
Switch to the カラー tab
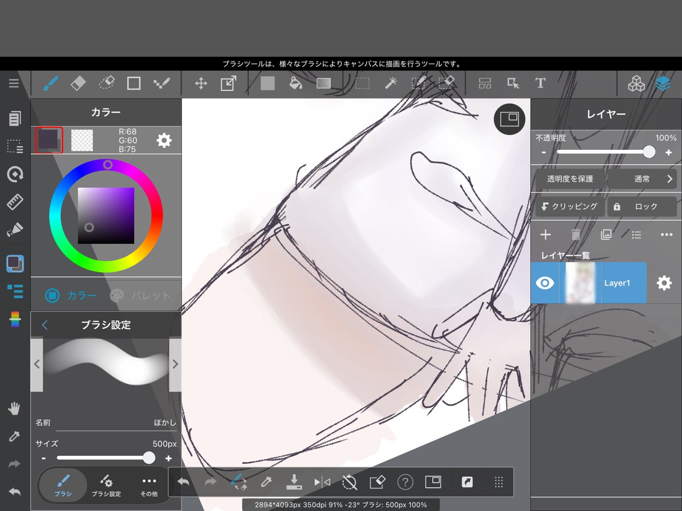point(71,295)
